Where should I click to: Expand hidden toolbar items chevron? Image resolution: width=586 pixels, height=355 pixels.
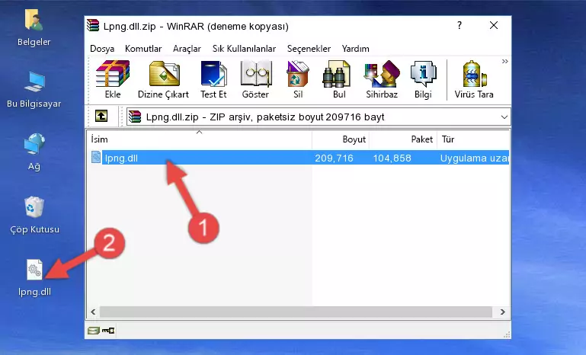[x=505, y=61]
